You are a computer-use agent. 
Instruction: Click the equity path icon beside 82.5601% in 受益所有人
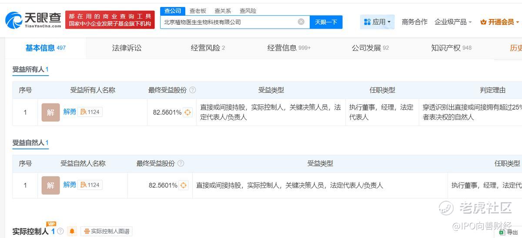(187, 112)
